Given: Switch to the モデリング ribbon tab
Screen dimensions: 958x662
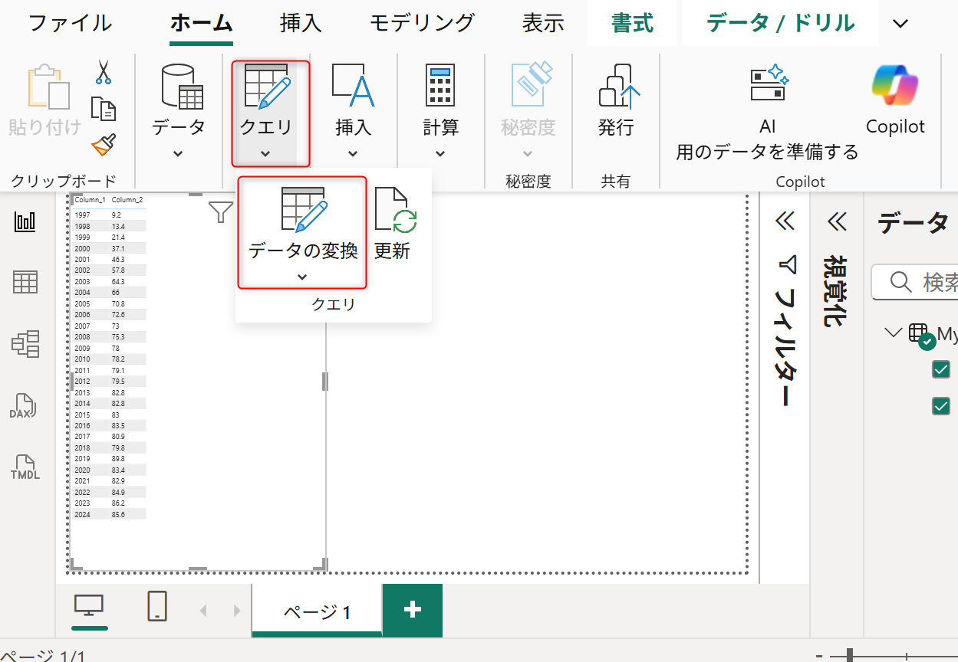Looking at the screenshot, I should point(420,23).
